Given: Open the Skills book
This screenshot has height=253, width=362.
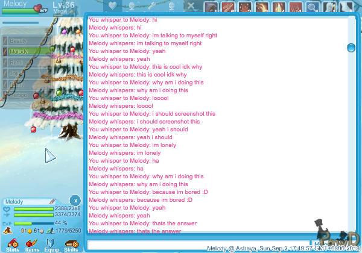Looking at the screenshot, I should tap(71, 243).
